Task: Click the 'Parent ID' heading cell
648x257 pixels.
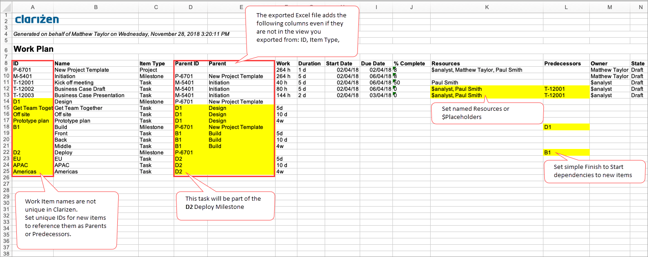Action: [191, 64]
